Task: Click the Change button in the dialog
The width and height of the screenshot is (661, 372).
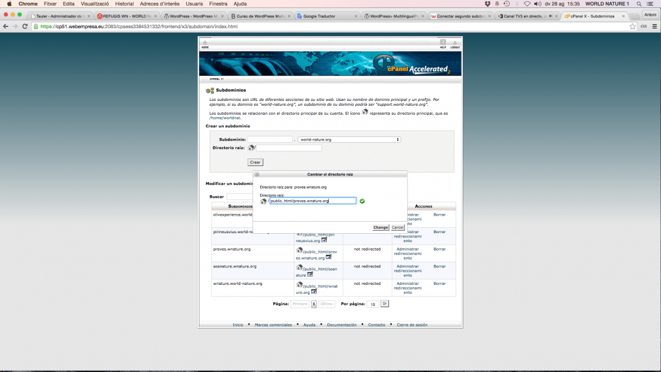Action: click(380, 227)
